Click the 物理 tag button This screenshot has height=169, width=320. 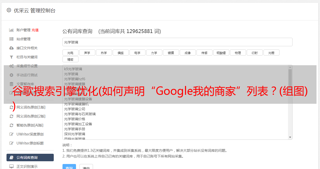[238, 52]
